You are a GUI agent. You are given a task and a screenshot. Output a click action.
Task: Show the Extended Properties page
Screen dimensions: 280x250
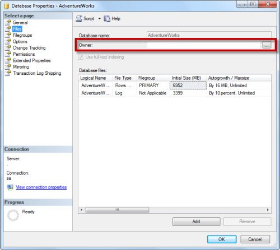(32, 60)
